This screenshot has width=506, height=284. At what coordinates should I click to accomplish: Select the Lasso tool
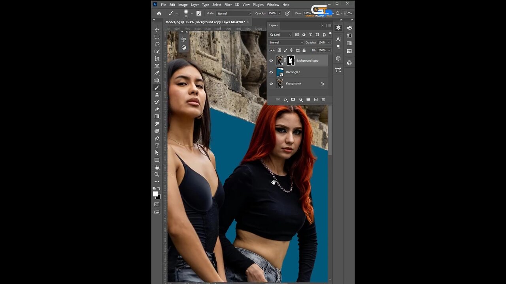pyautogui.click(x=157, y=44)
